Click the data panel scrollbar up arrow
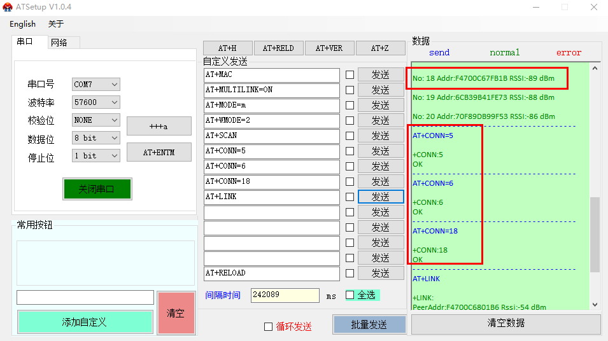Viewport: 608px width, 341px height. click(x=595, y=68)
